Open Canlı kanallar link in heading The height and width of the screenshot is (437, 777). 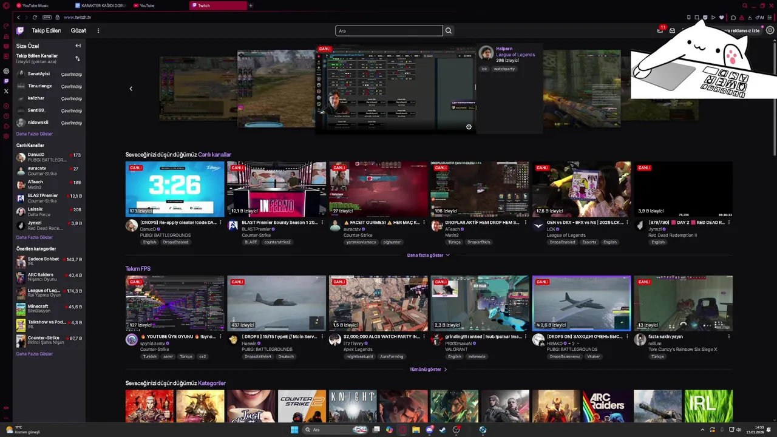coord(214,155)
